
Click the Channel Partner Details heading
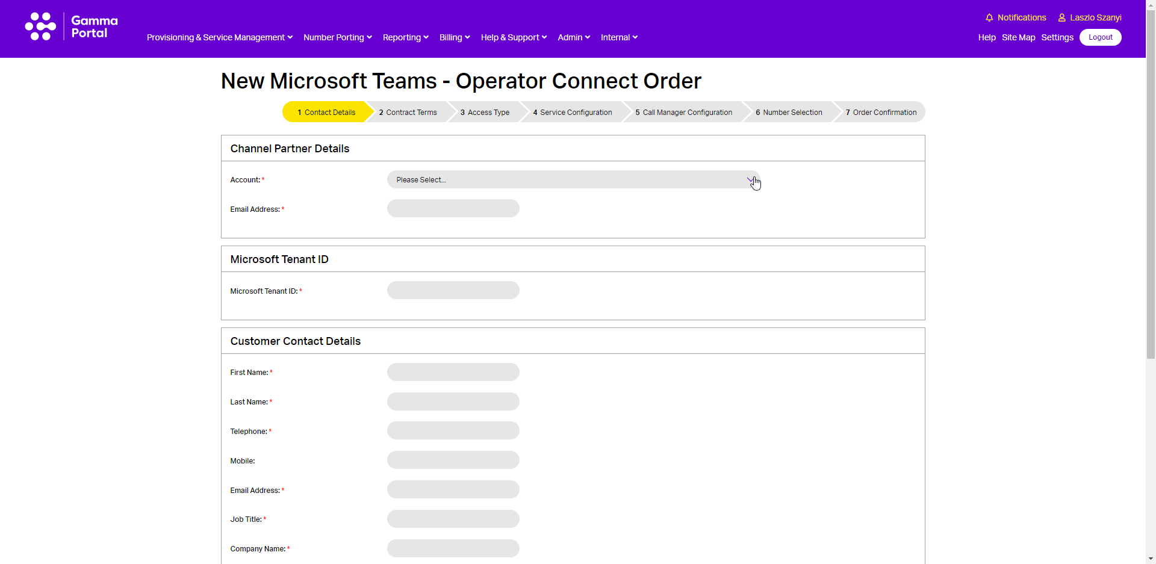[290, 149]
